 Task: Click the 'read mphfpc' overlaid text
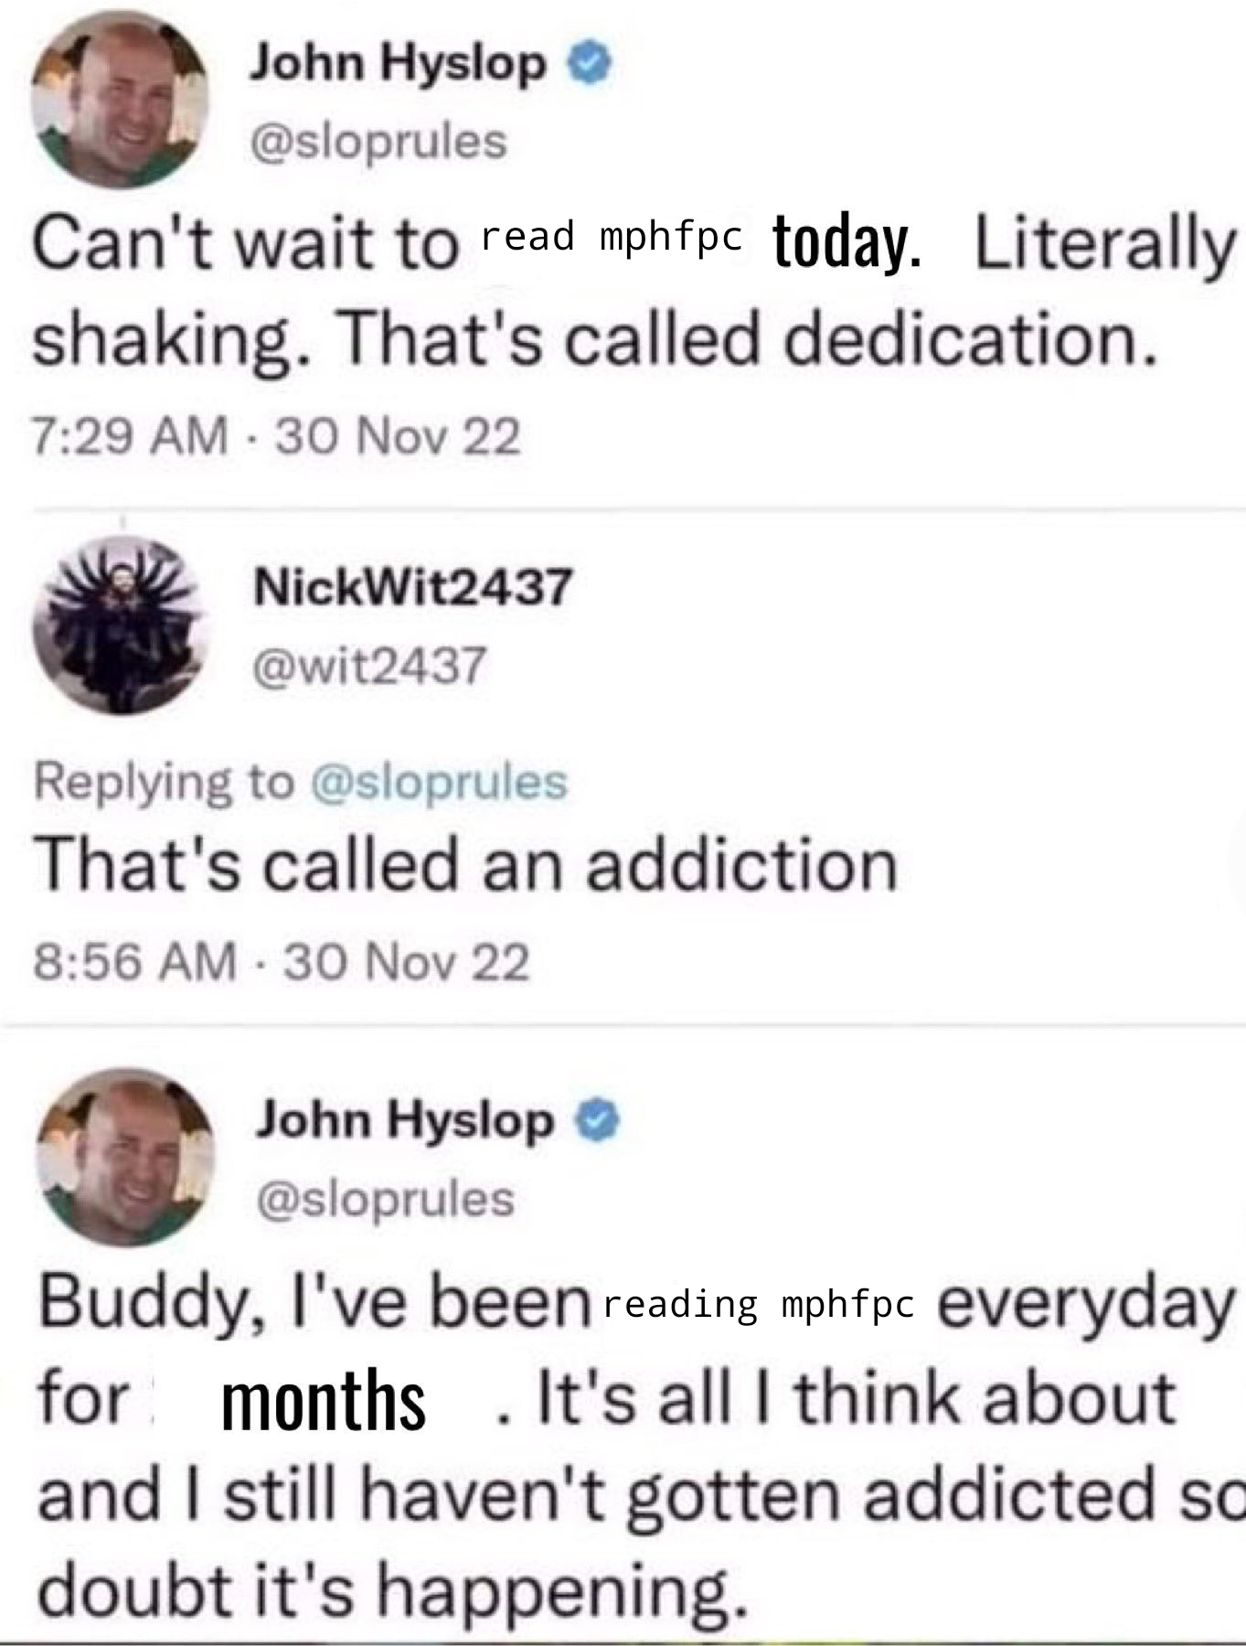tap(612, 237)
